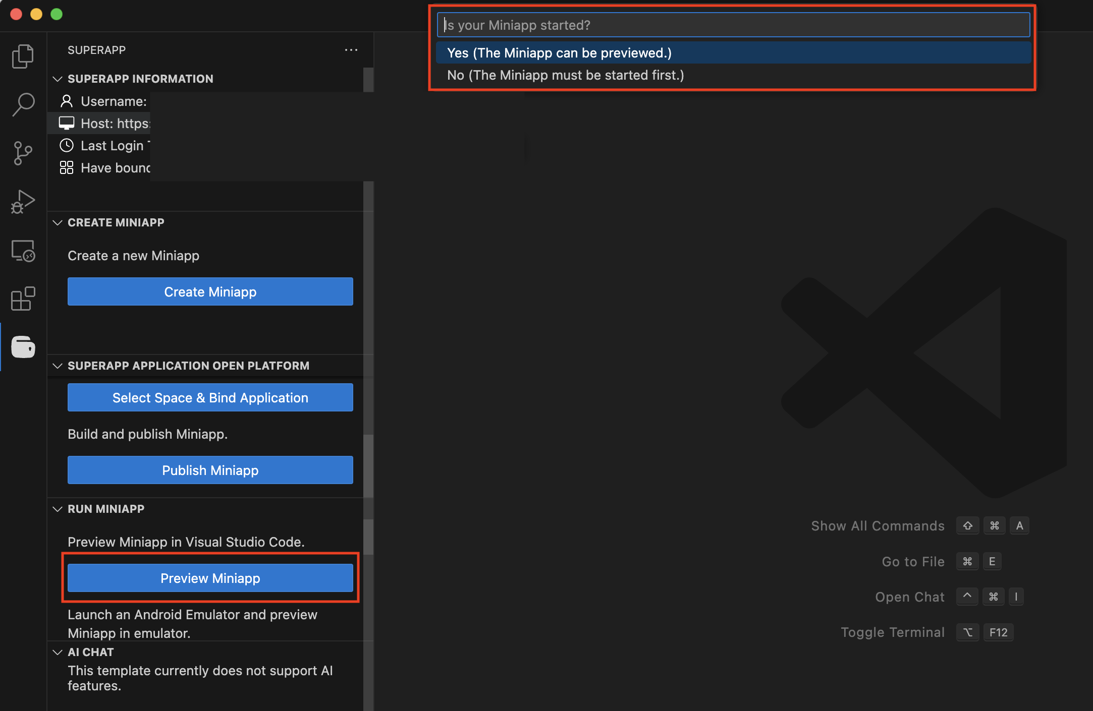Open the Source Control view icon
This screenshot has height=711, width=1093.
[23, 153]
